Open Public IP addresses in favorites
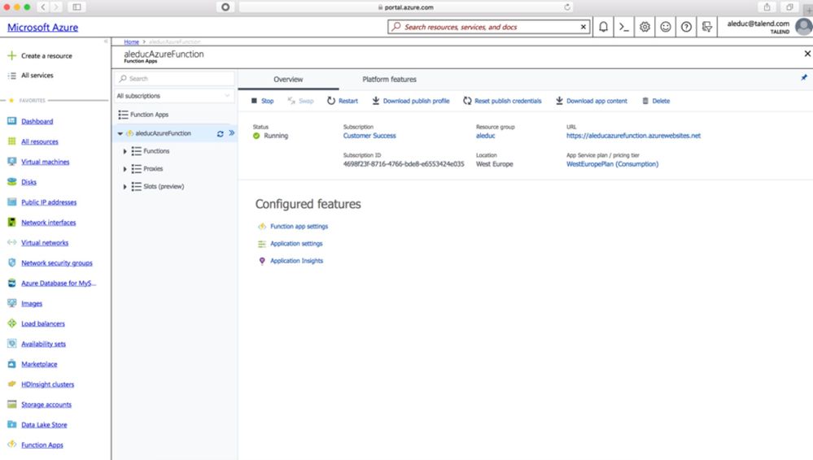This screenshot has height=460, width=813. (x=49, y=202)
